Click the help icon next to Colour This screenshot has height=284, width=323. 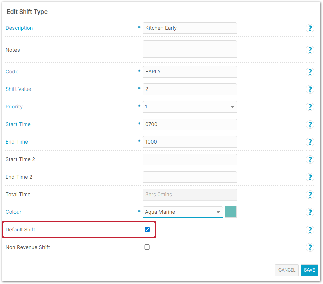point(310,212)
